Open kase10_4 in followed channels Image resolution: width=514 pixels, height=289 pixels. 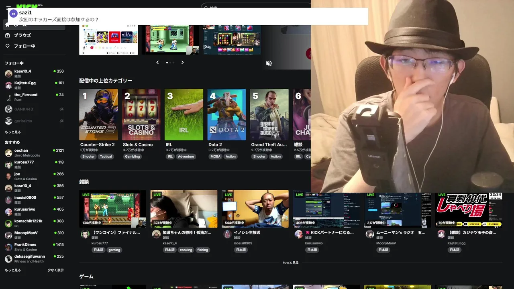(x=34, y=73)
